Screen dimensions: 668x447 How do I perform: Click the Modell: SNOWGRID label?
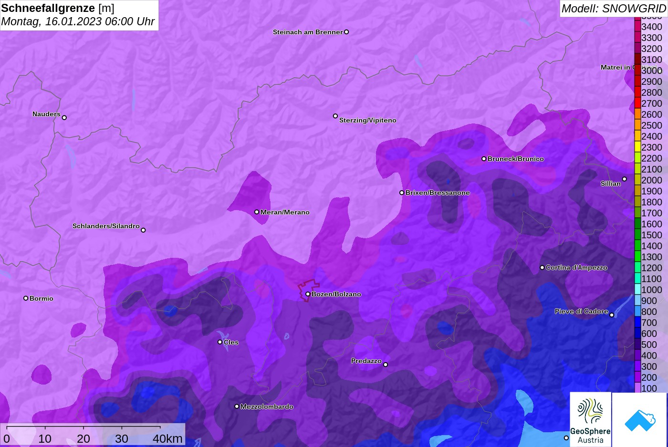(614, 8)
